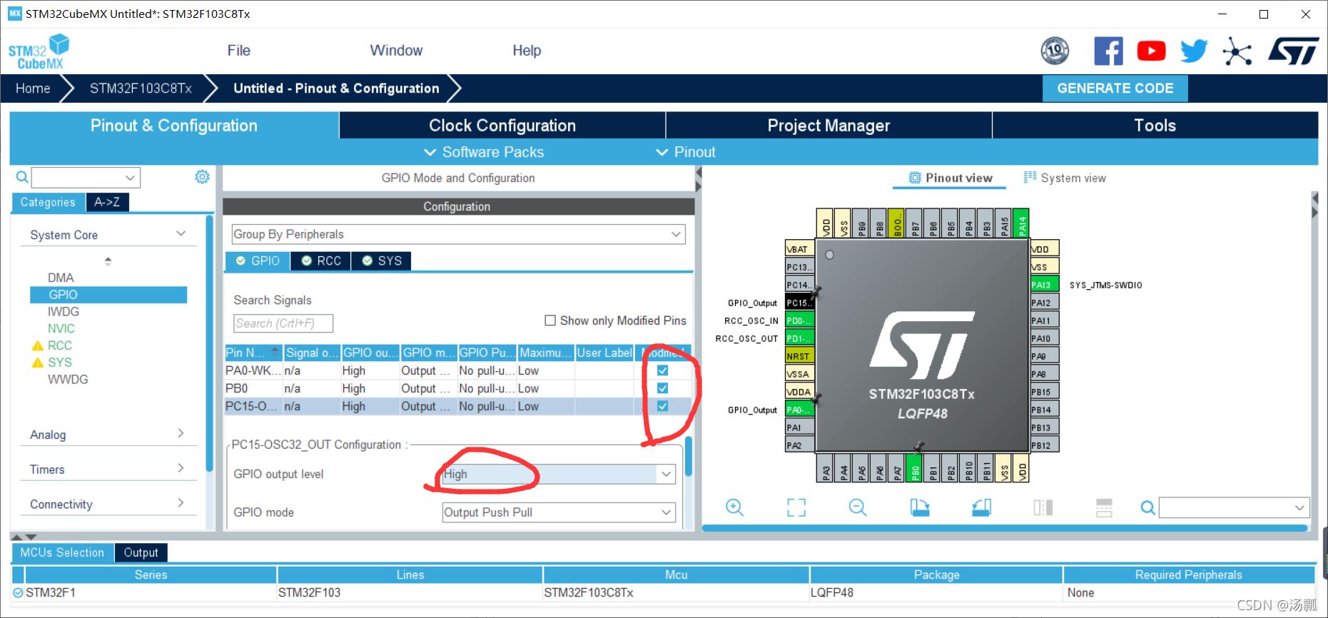1328x618 pixels.
Task: Open the File menu
Action: [239, 51]
